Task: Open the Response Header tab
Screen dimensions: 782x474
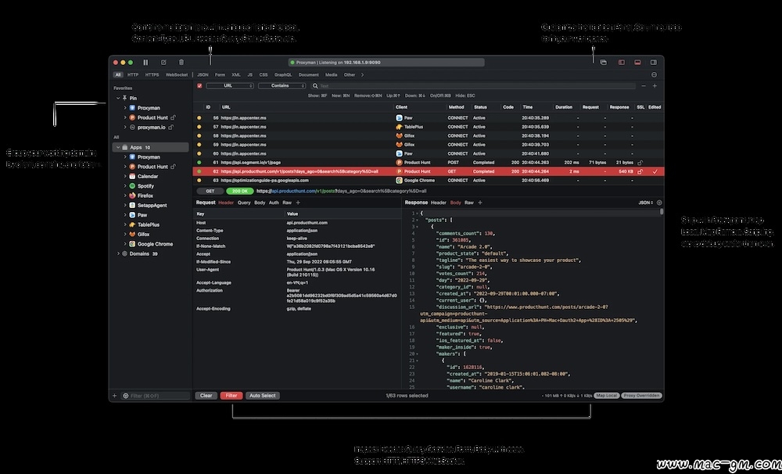Action: 439,203
